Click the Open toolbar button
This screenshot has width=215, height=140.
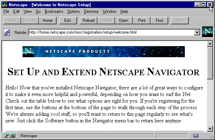(124, 20)
